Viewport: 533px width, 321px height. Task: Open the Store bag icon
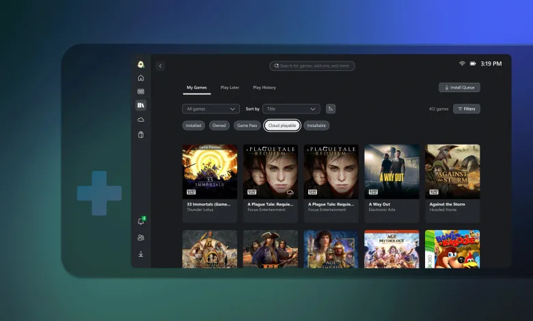(141, 135)
